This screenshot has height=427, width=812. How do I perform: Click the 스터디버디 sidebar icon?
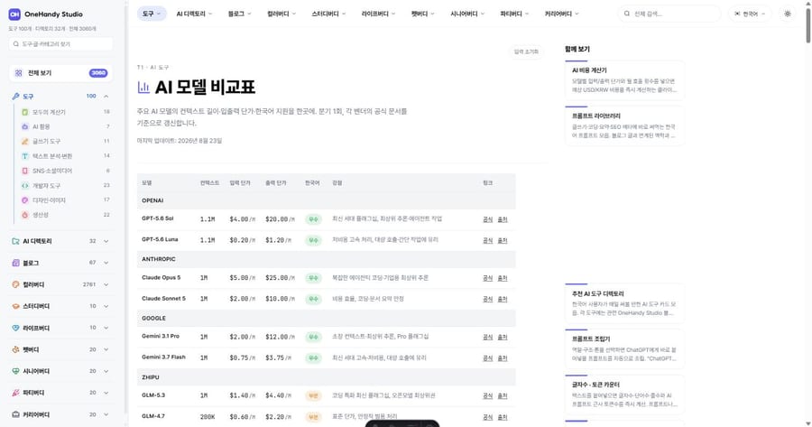point(15,306)
